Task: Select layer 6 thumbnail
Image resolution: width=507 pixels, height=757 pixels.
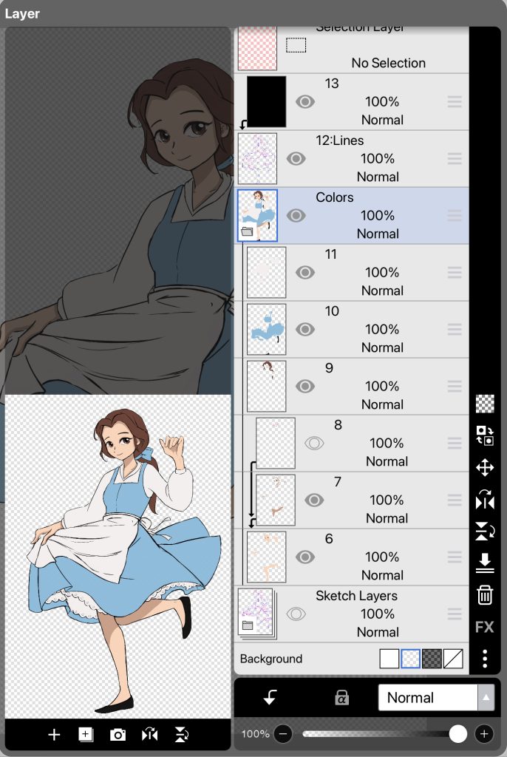Action: [x=267, y=557]
